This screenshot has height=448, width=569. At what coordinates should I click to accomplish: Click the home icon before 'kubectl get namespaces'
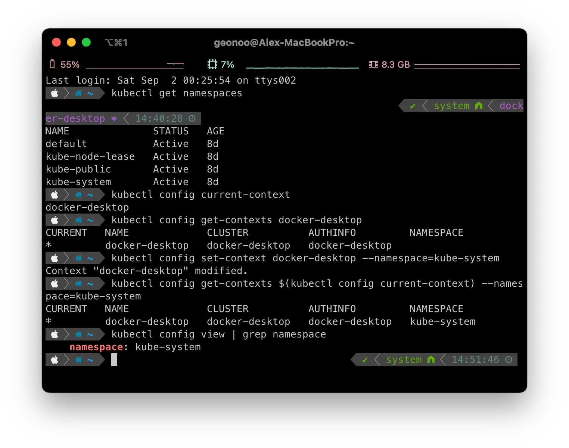[x=78, y=93]
